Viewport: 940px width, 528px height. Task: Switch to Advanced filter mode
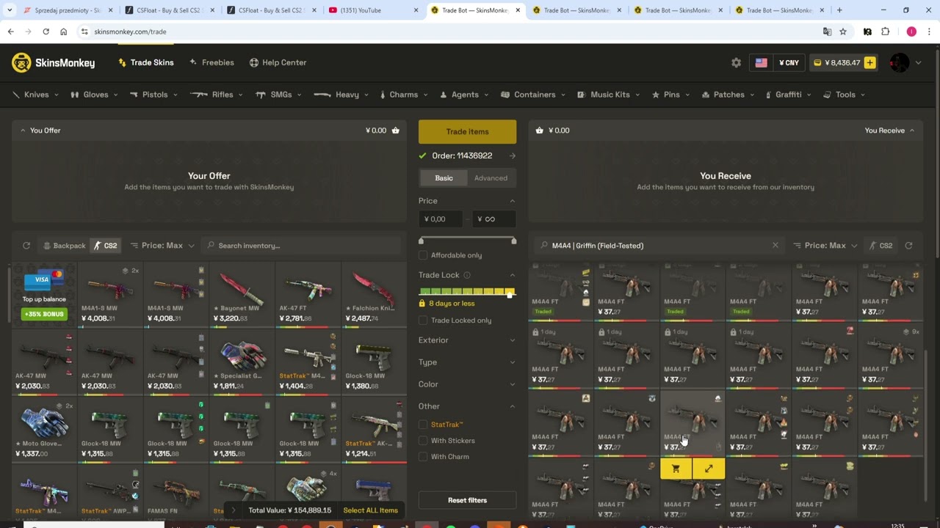(x=491, y=178)
